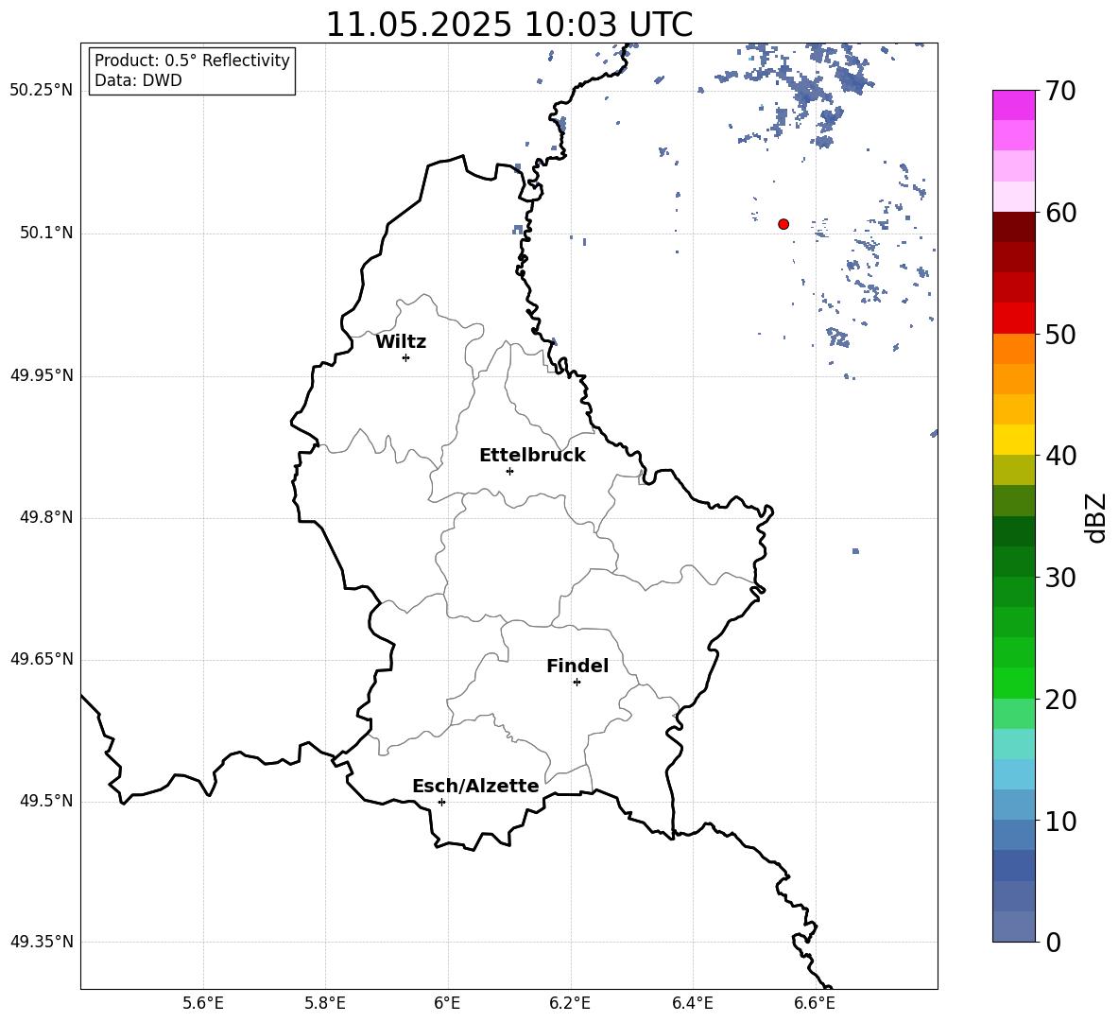
Task: Click the 5.6°E longitude label
Action: click(x=203, y=1003)
